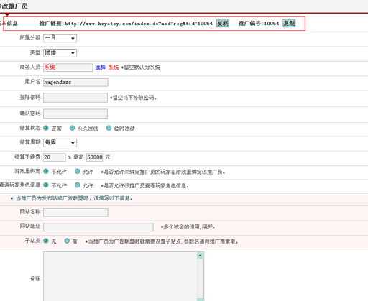Click inside the 备注 remarks textarea
The height and width of the screenshot is (301, 368).
coord(120,276)
